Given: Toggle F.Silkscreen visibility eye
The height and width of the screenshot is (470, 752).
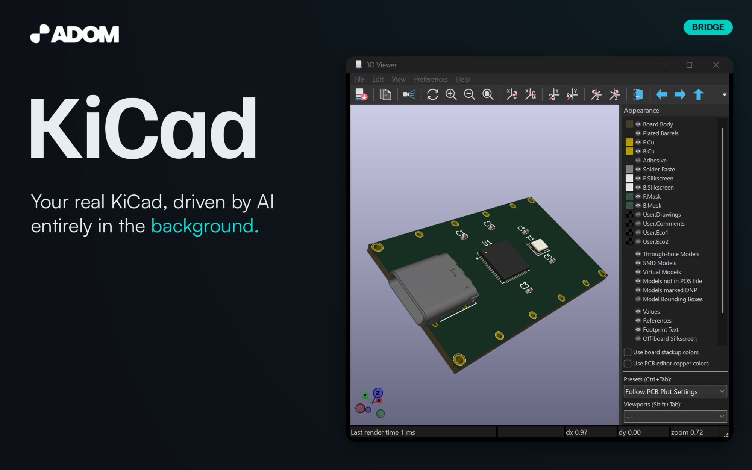Looking at the screenshot, I should tap(638, 178).
